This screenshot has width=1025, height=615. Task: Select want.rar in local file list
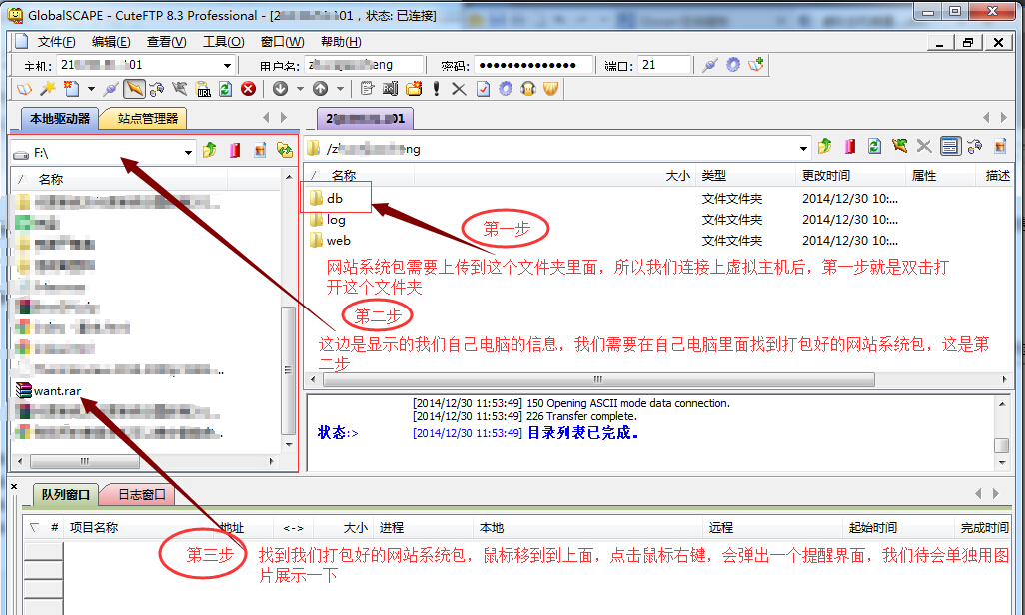click(58, 390)
